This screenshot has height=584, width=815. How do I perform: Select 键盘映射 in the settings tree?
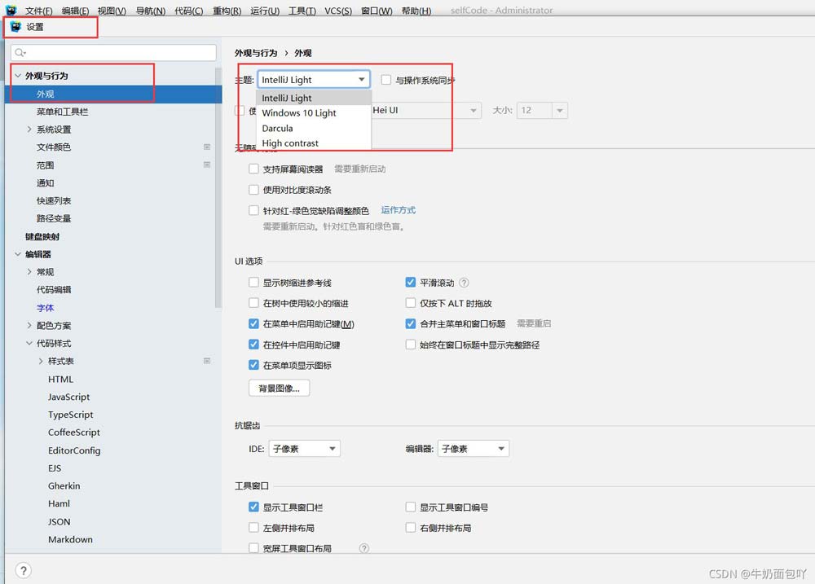[x=42, y=236]
